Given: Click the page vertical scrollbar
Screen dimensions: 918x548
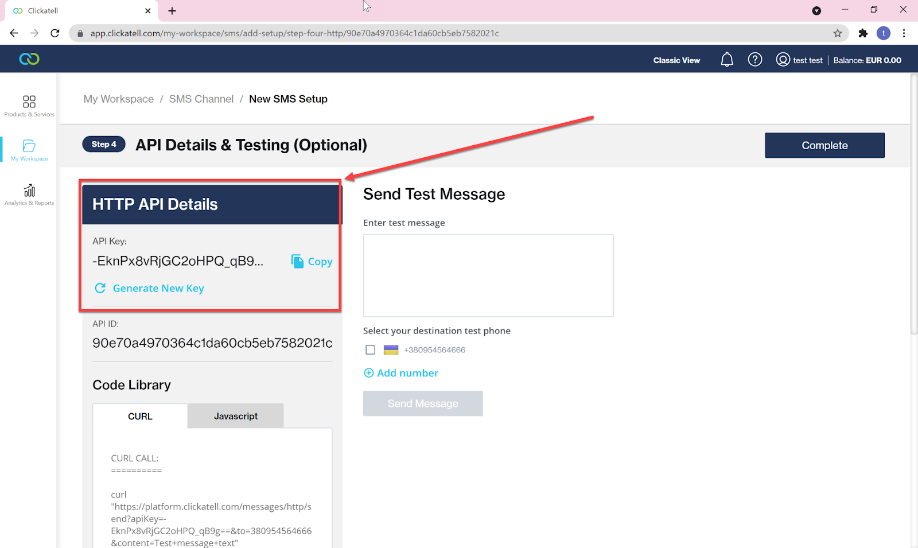Looking at the screenshot, I should (914, 204).
